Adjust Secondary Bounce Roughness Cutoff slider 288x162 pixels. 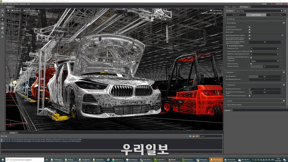click(265, 92)
